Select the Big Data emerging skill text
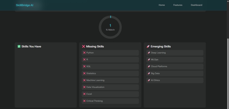This screenshot has width=229, height=109. [x=155, y=74]
